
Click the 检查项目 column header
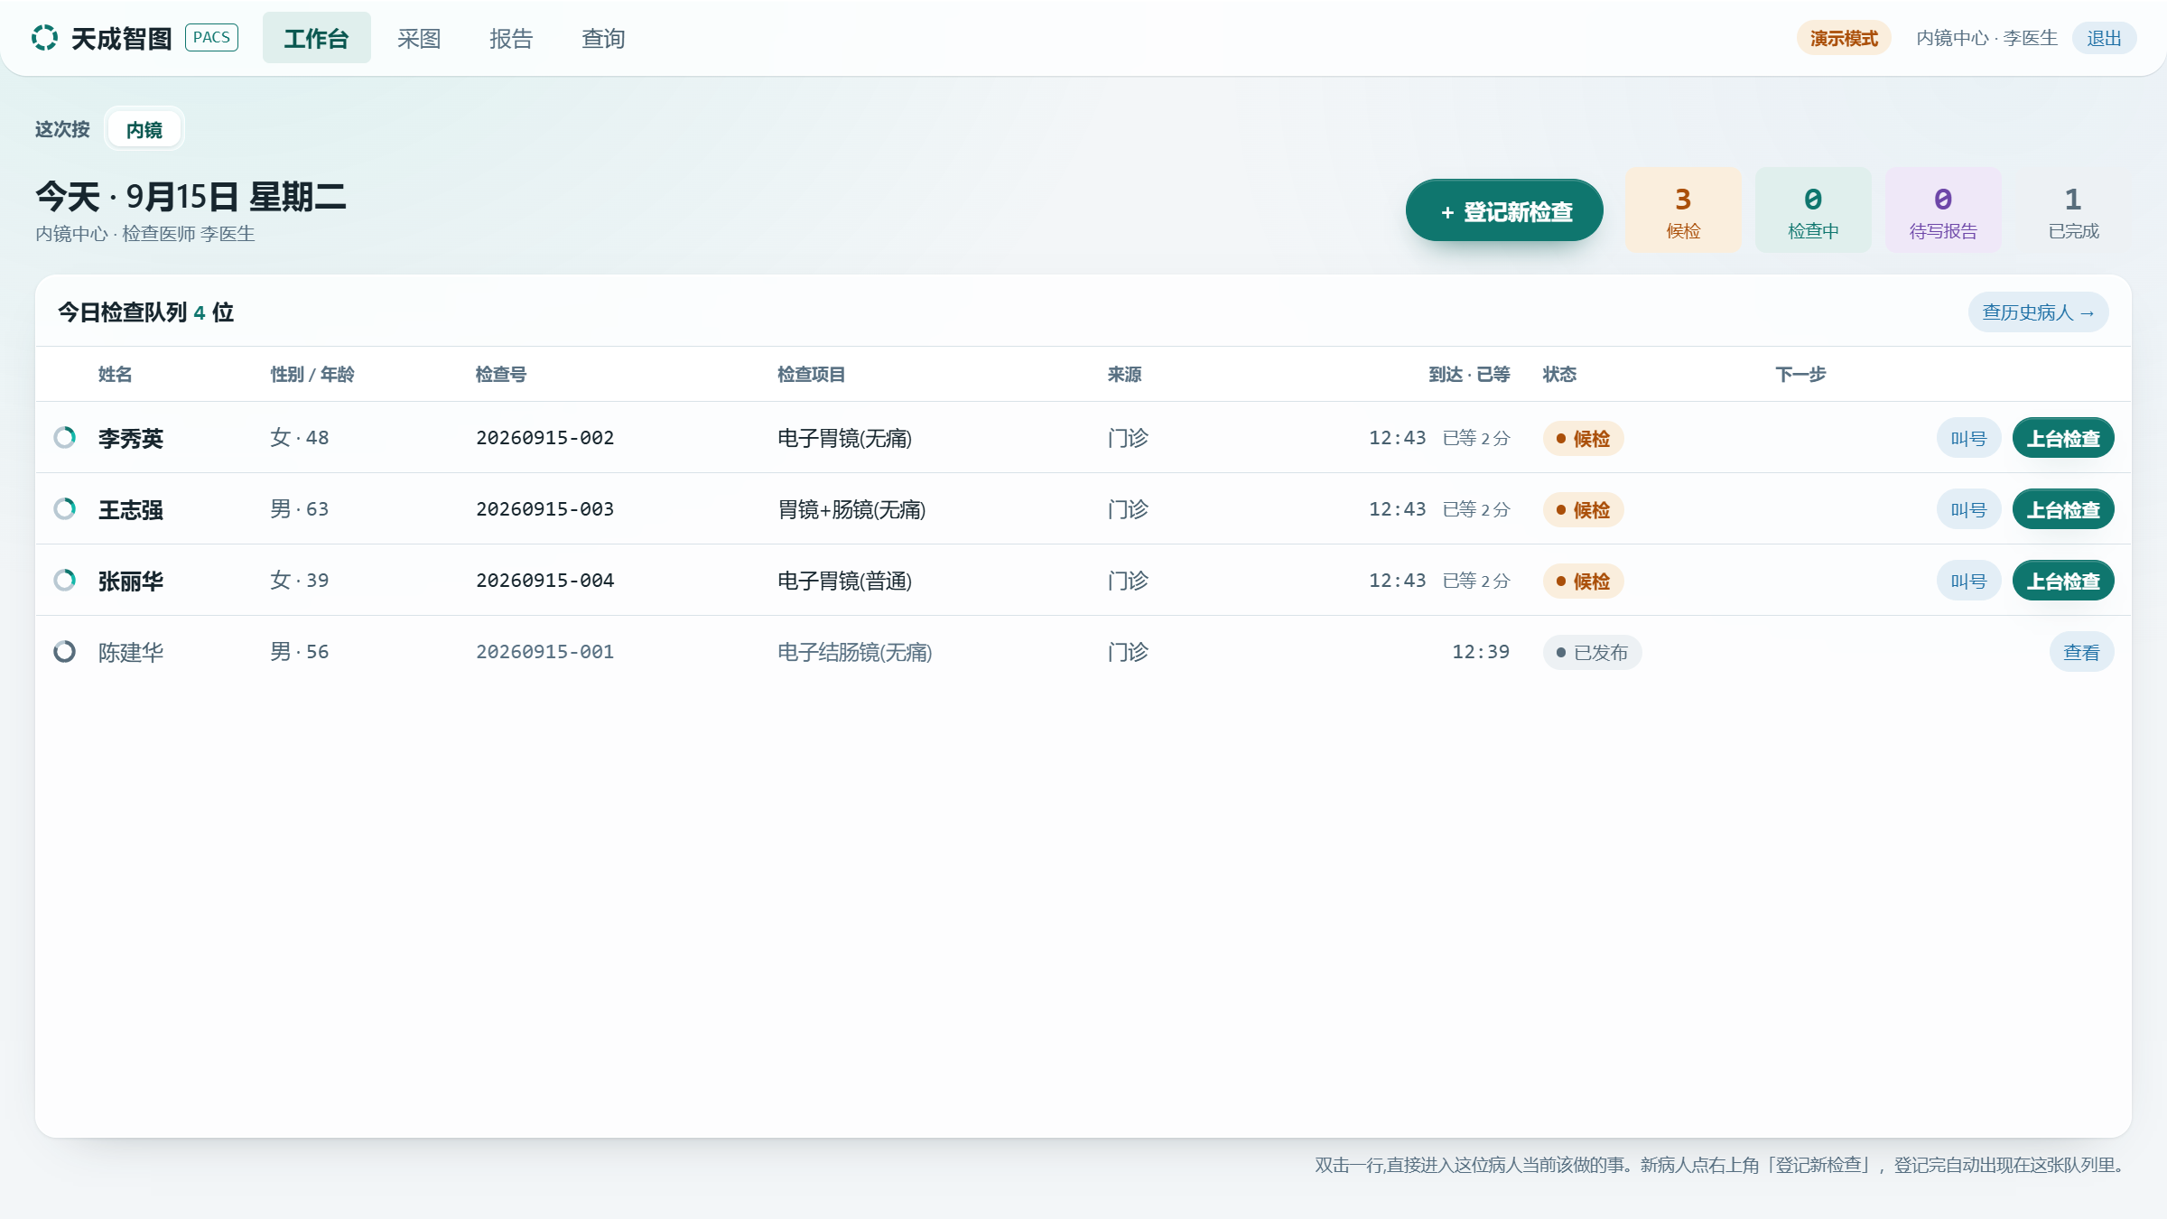pyautogui.click(x=812, y=374)
